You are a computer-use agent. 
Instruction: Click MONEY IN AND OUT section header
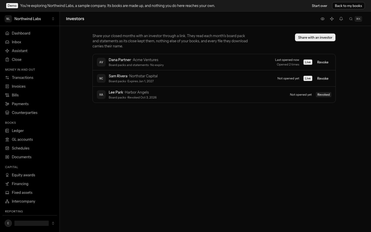tap(20, 70)
